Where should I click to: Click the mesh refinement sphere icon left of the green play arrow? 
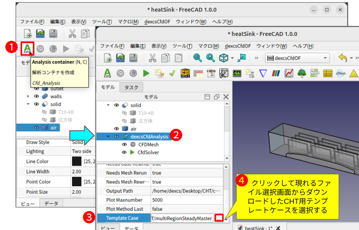pos(133,73)
